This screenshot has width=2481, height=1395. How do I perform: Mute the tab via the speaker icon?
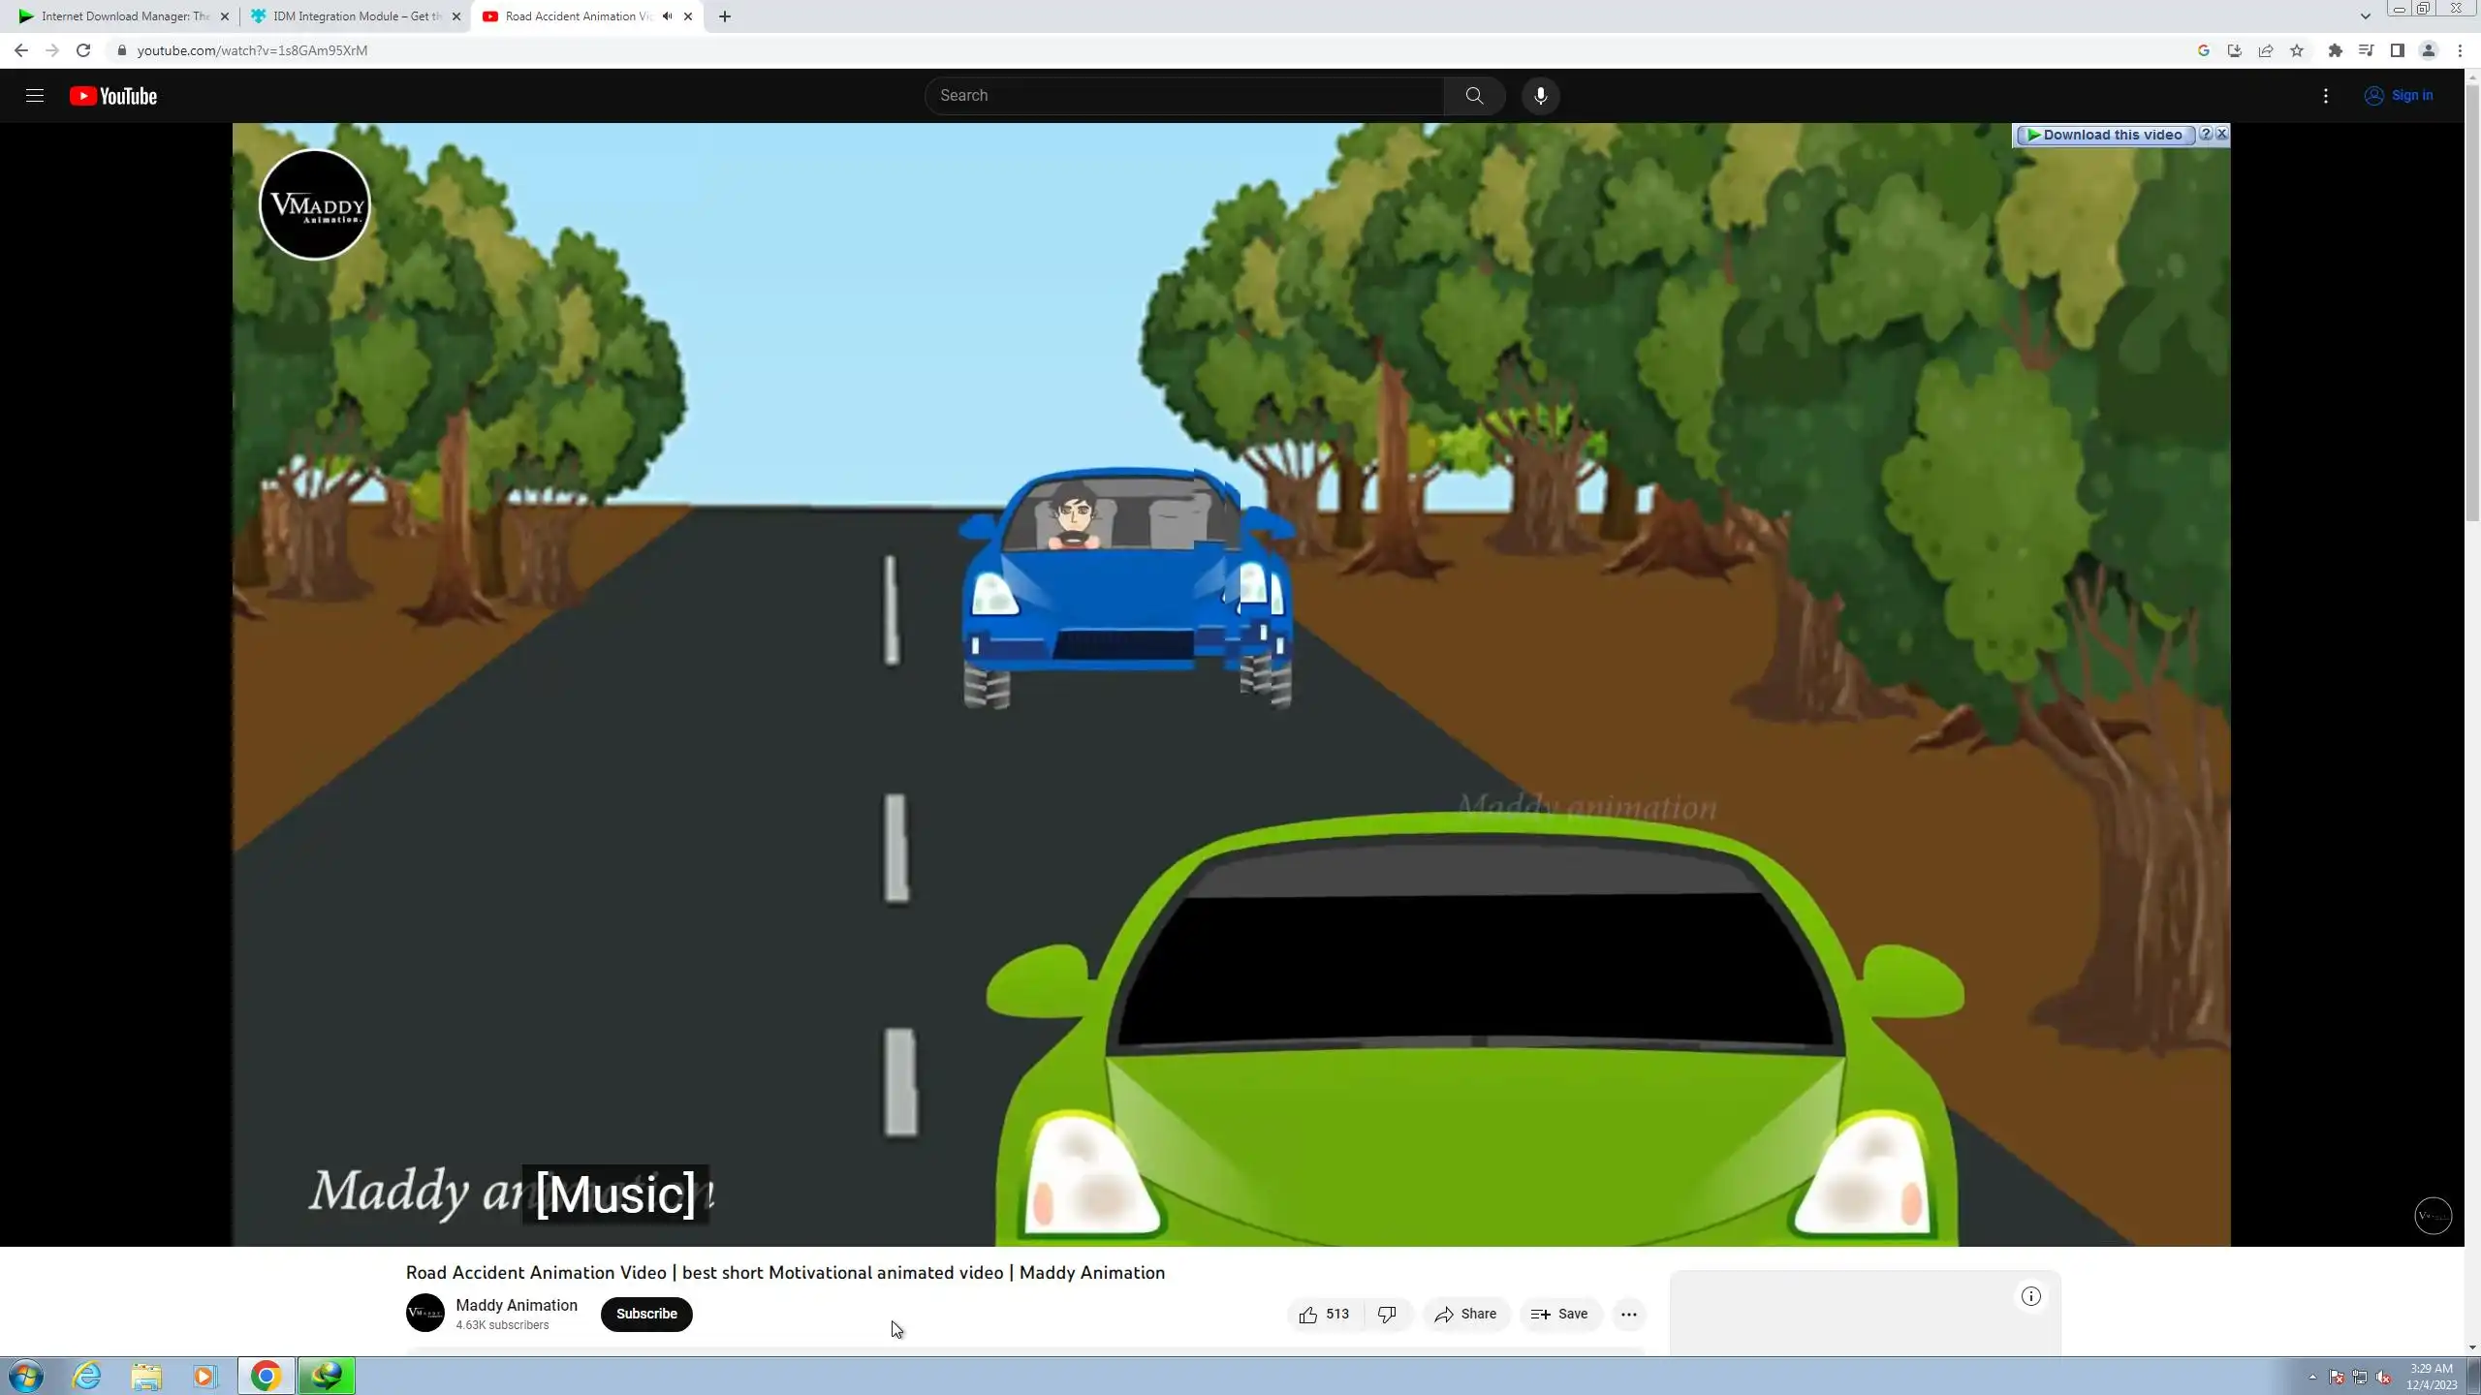pyautogui.click(x=667, y=16)
